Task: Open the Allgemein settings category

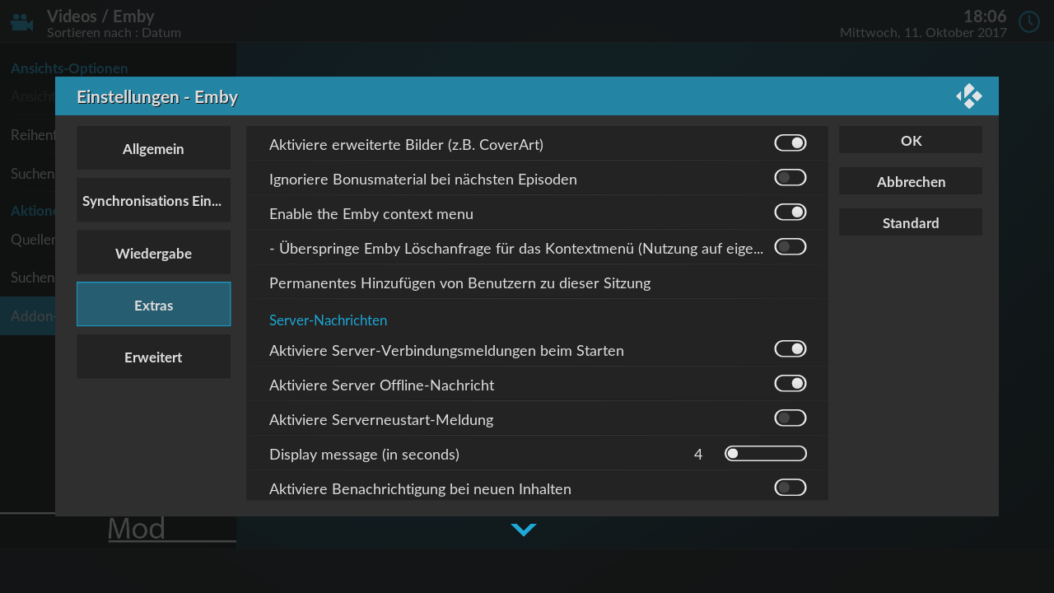Action: tap(153, 148)
